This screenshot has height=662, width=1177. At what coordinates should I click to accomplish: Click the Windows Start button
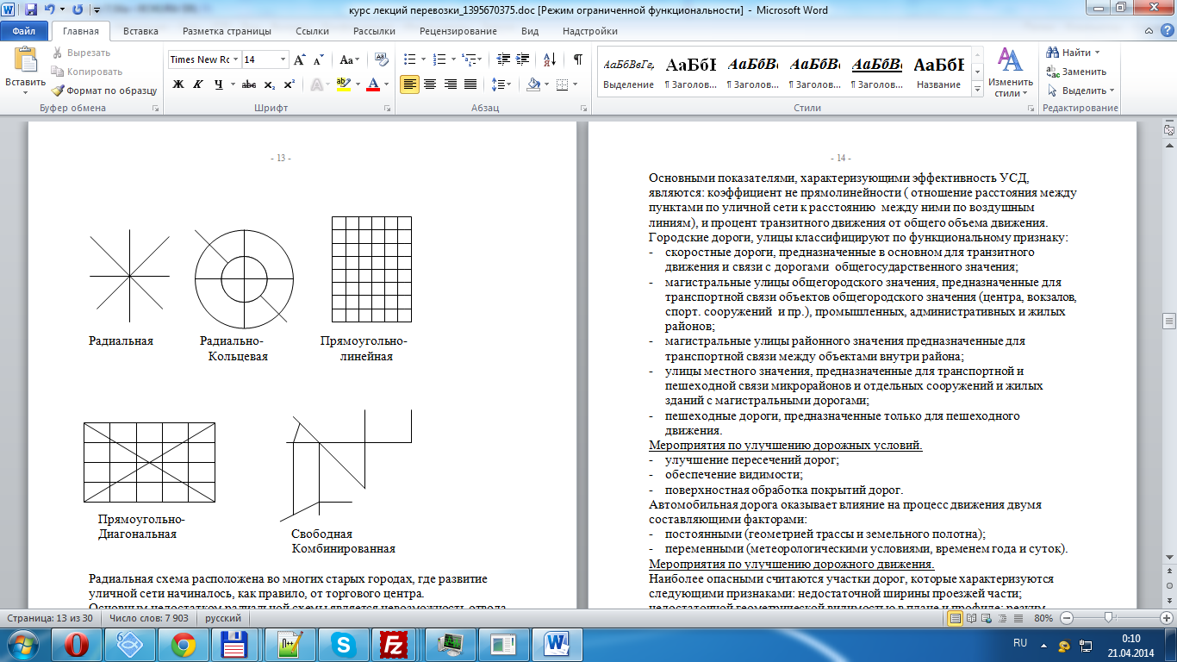23,644
